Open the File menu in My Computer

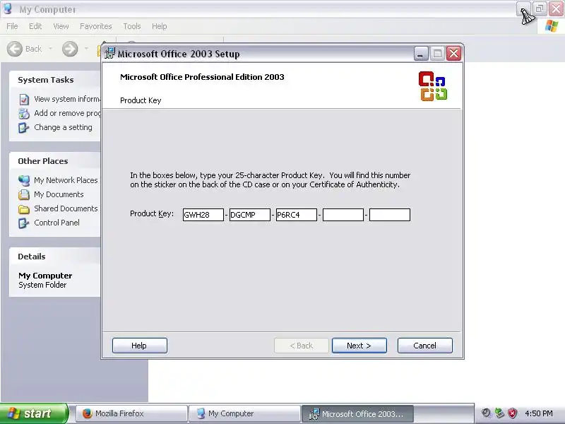[12, 26]
